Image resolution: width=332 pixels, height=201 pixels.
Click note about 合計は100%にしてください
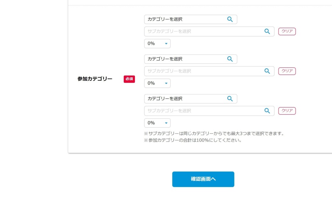click(193, 140)
